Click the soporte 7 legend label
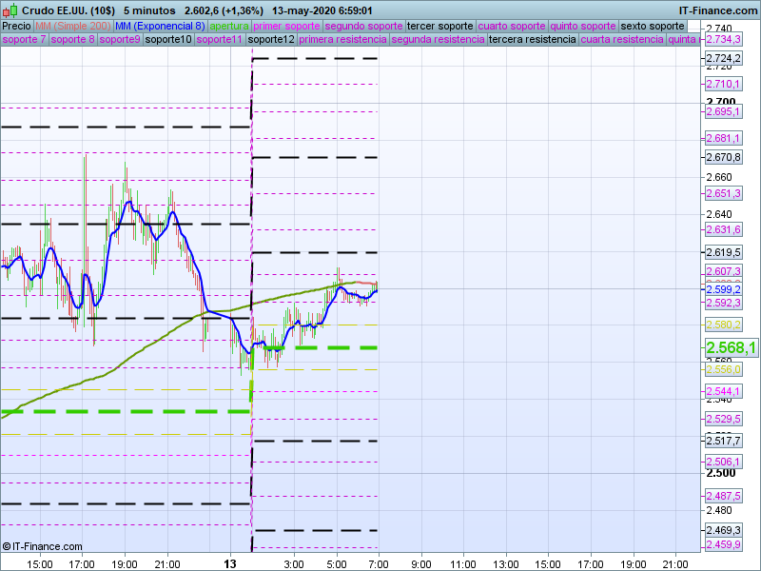Image resolution: width=761 pixels, height=571 pixels. 24,40
